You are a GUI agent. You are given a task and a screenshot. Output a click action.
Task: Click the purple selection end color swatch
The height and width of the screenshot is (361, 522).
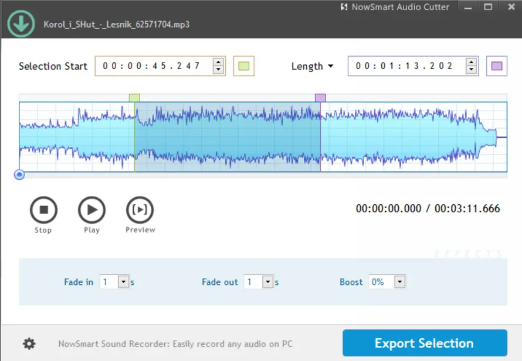point(497,66)
